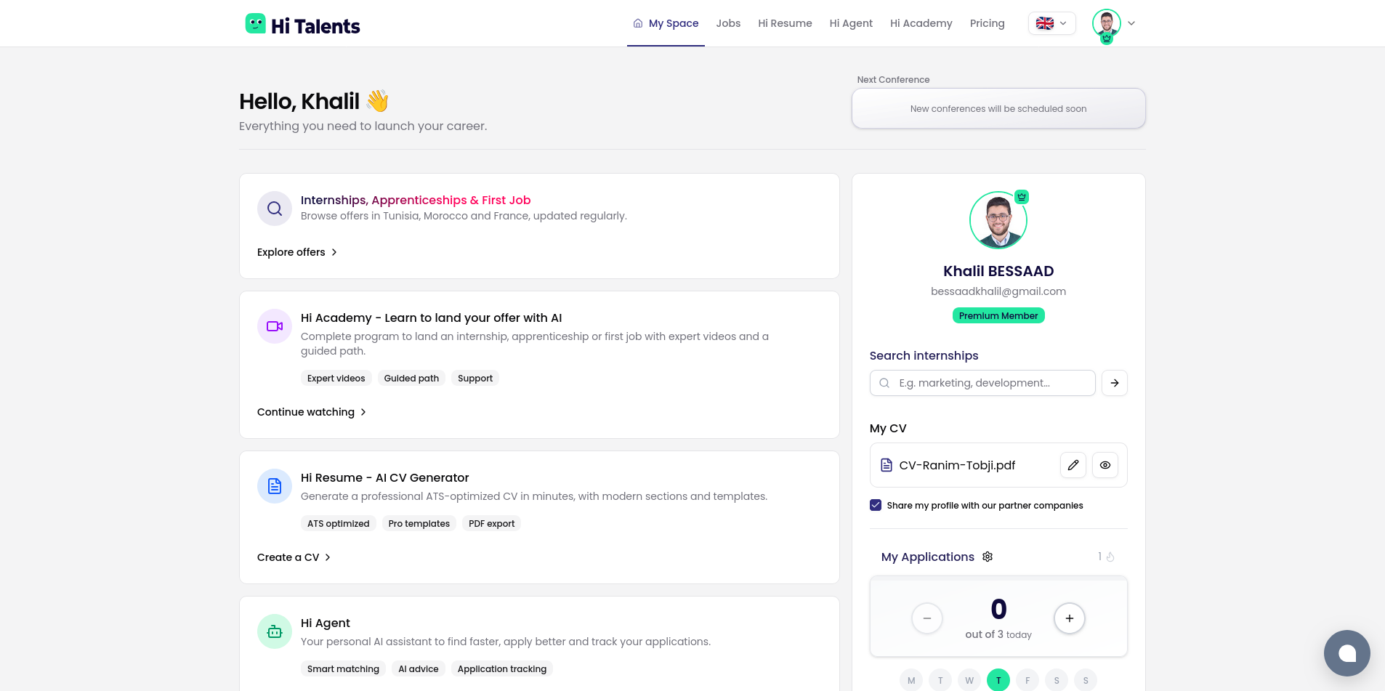1385x691 pixels.
Task: Click the magnifier icon for internships
Action: pyautogui.click(x=275, y=209)
